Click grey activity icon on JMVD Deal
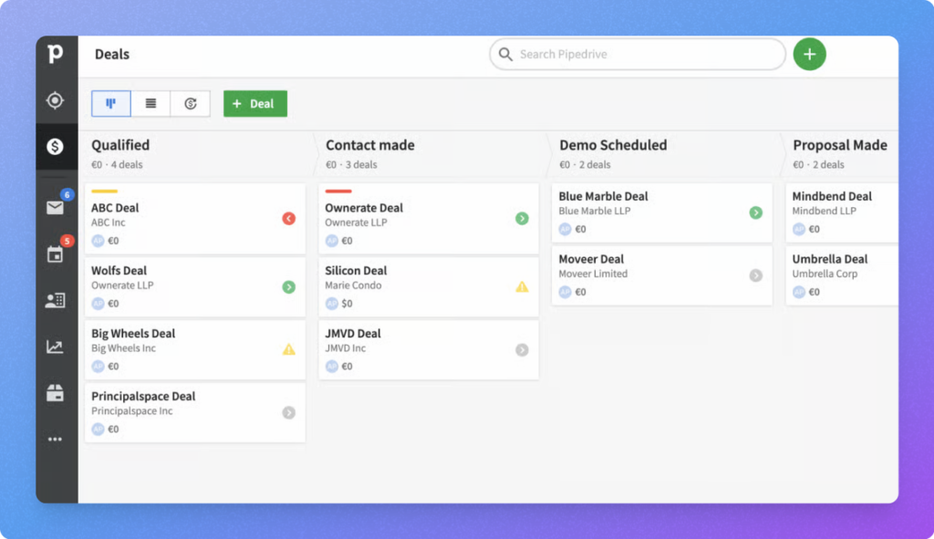The height and width of the screenshot is (539, 934). click(x=523, y=349)
